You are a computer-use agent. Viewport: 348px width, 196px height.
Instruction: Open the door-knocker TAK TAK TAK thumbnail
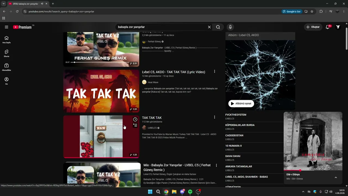(101, 137)
